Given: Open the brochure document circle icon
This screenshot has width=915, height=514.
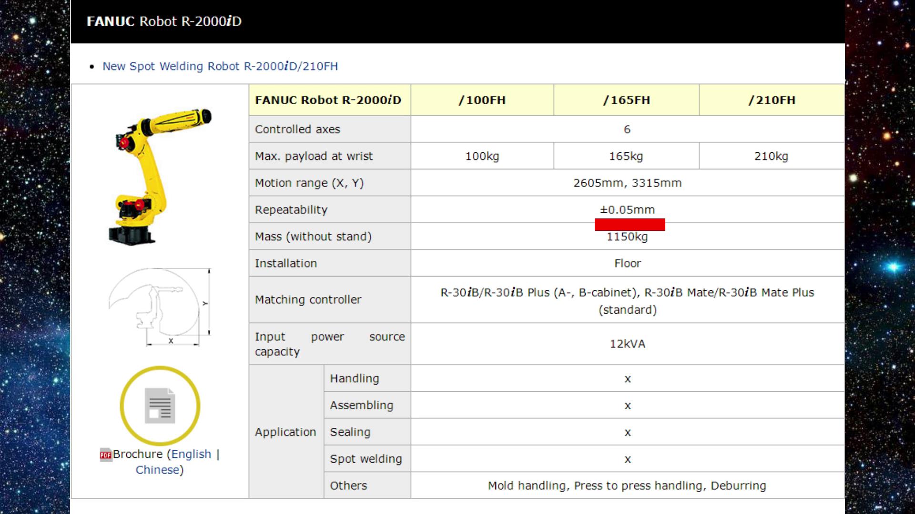Looking at the screenshot, I should pyautogui.click(x=160, y=405).
